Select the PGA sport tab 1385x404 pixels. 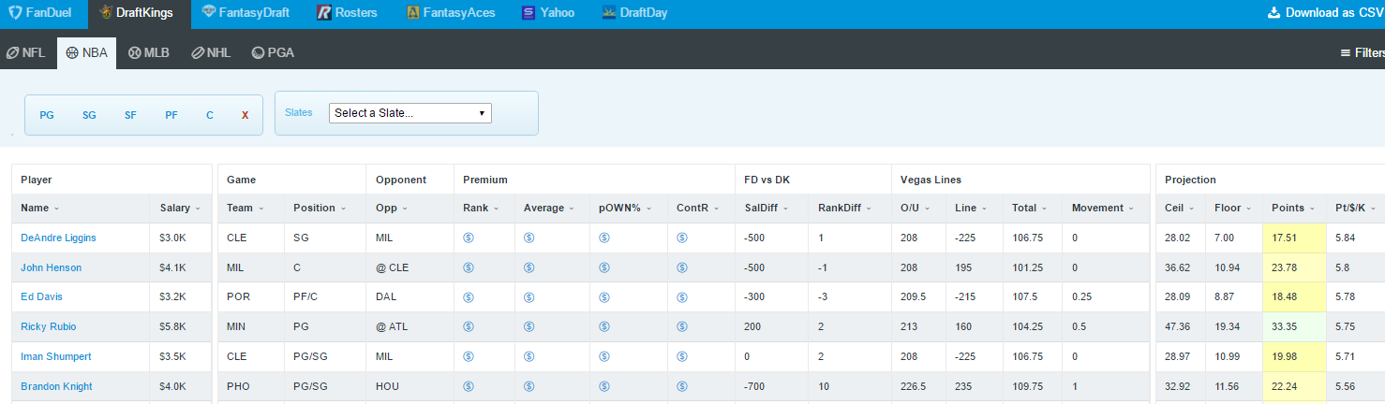273,53
